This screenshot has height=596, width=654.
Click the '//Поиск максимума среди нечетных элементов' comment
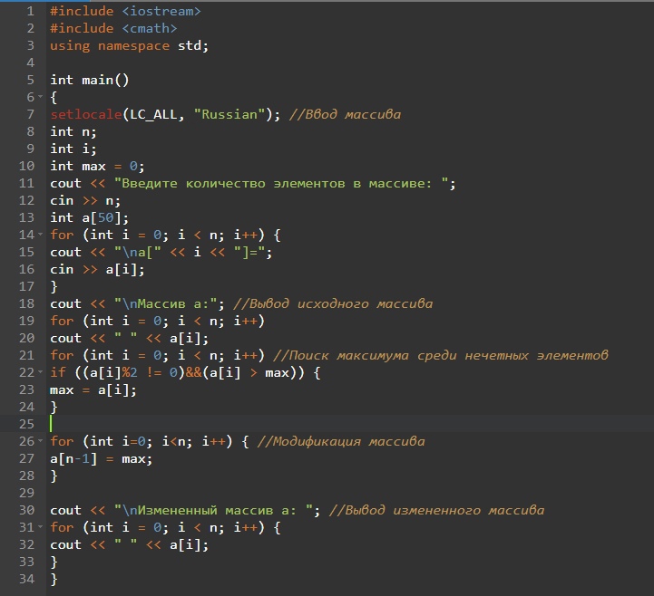tap(441, 356)
